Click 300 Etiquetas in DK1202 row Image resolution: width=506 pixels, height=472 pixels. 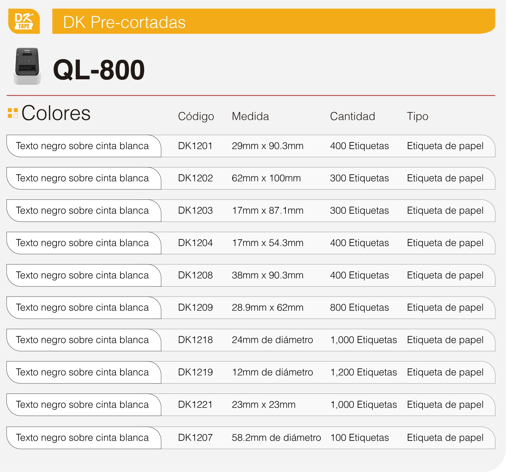point(359,178)
